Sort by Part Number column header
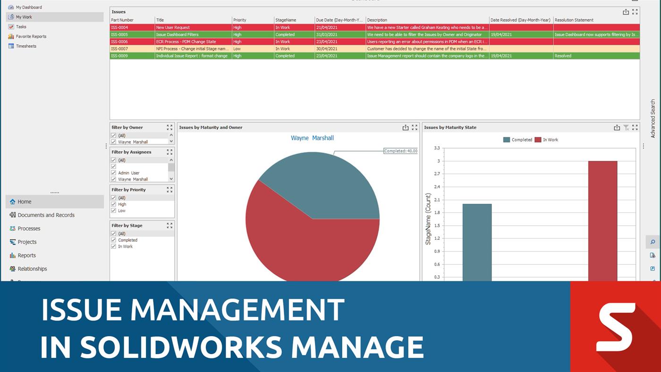 click(132, 20)
